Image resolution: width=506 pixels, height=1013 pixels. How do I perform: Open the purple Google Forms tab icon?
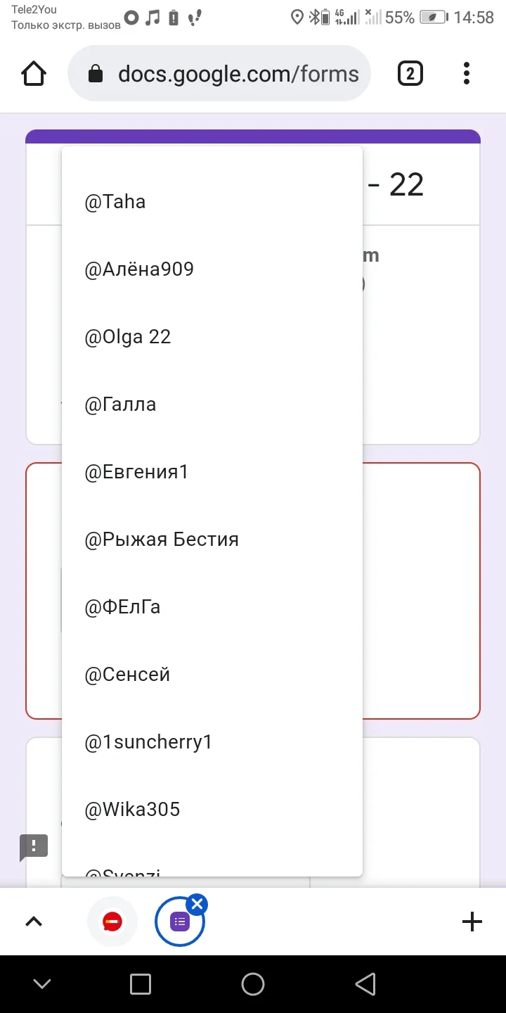click(x=180, y=922)
